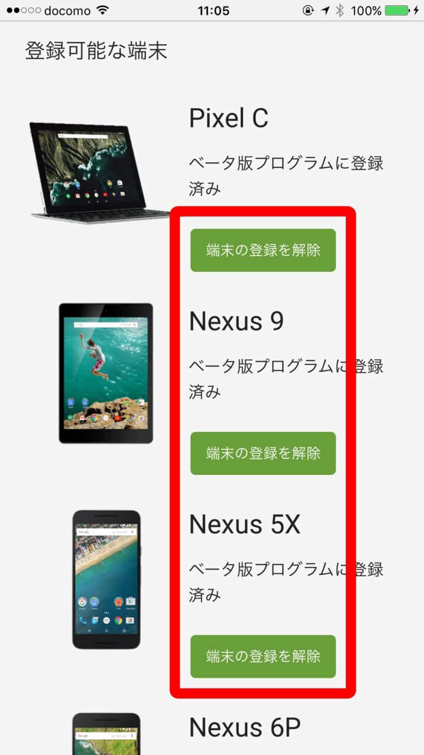
Task: Select the Nexus 5X phone image
Action: click(x=107, y=580)
